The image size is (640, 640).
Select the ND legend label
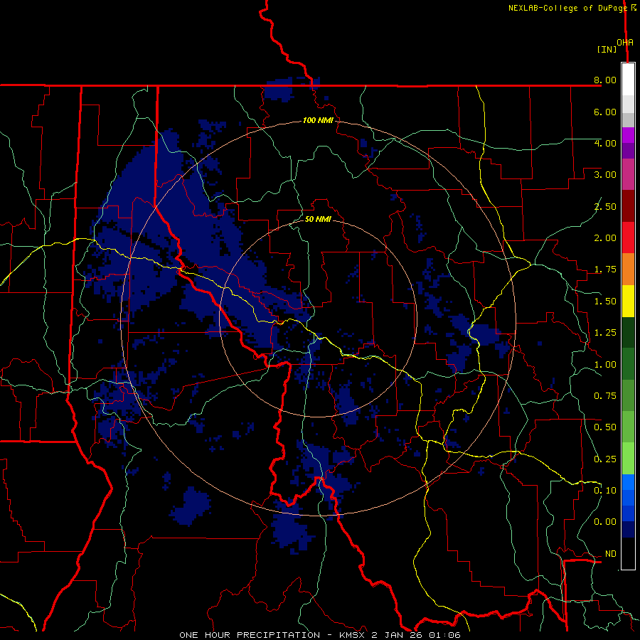[x=611, y=554]
